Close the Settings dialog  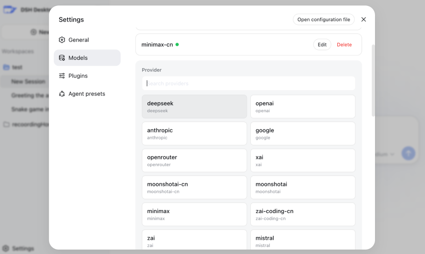pyautogui.click(x=364, y=19)
